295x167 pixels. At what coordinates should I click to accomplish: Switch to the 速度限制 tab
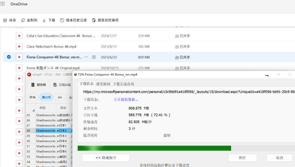pos(103,84)
